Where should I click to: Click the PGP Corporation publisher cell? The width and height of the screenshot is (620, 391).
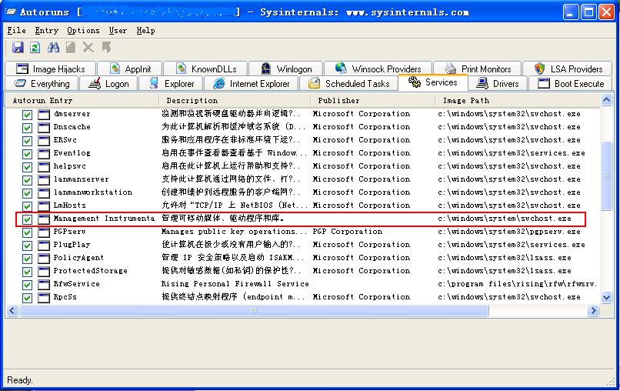(348, 232)
